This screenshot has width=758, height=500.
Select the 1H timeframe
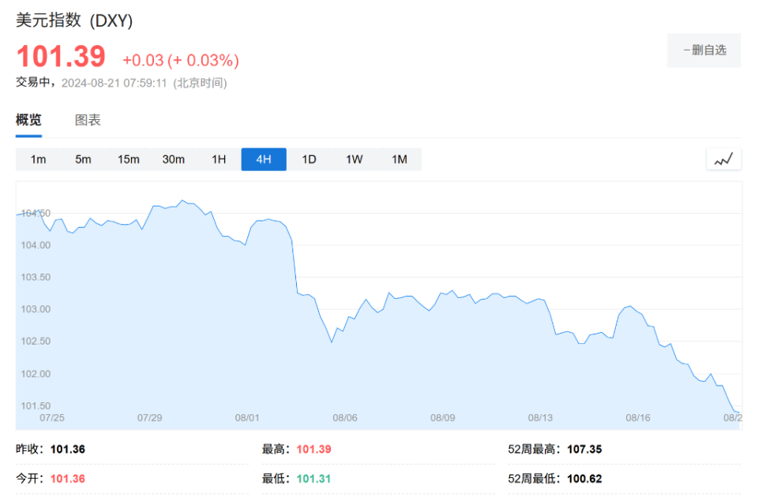[219, 159]
